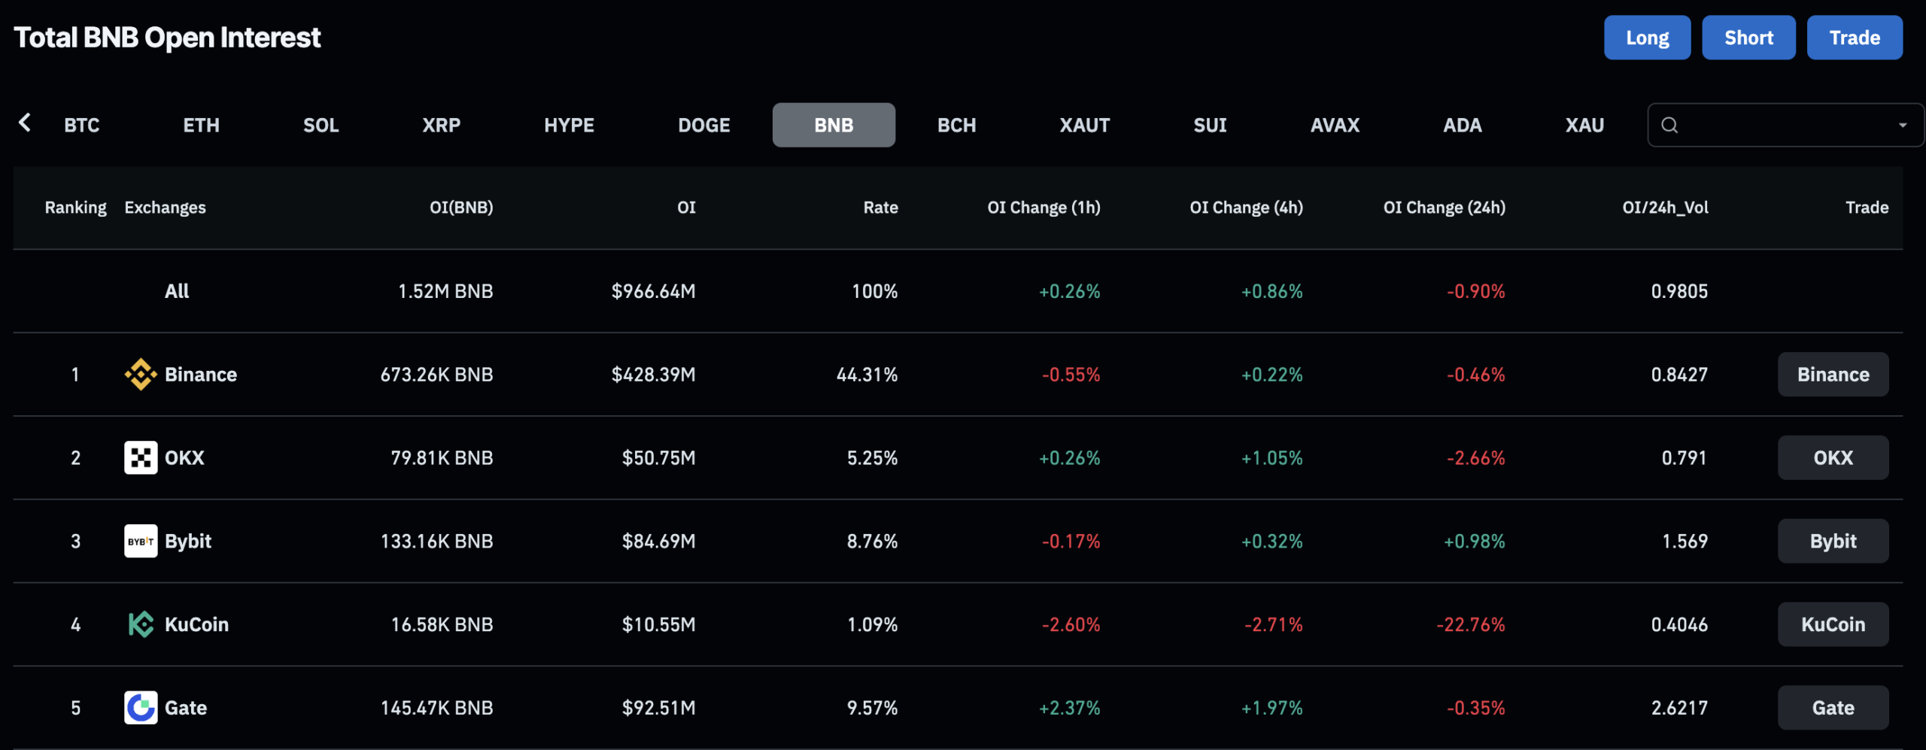Screen dimensions: 1926x750
Task: Switch to the ETH tab
Action: [x=202, y=125]
